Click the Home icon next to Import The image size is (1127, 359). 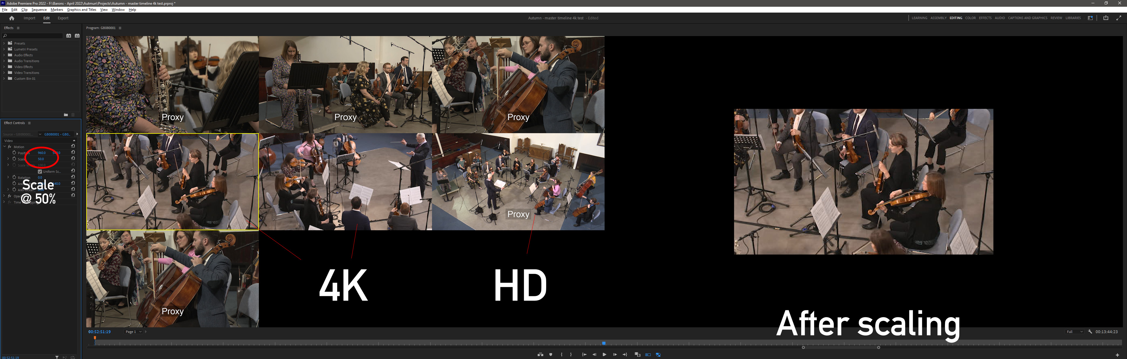pyautogui.click(x=11, y=18)
